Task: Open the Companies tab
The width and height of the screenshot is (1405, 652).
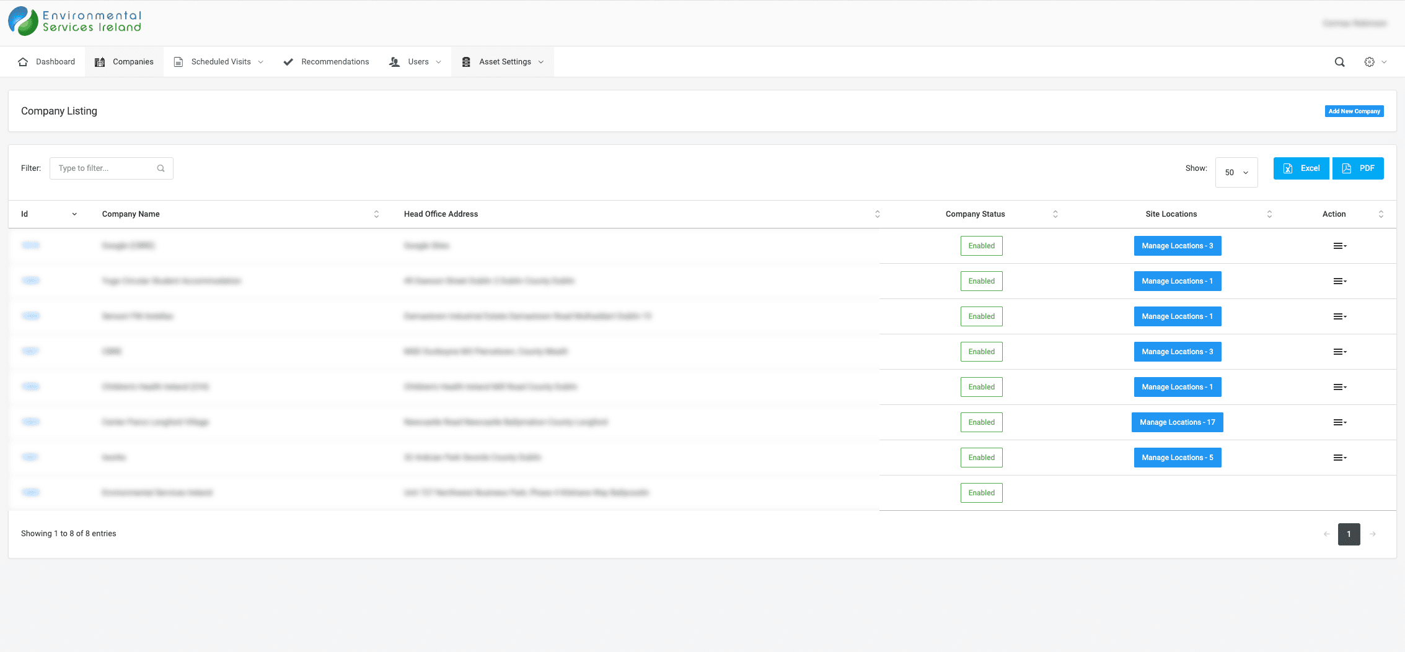Action: [x=124, y=62]
